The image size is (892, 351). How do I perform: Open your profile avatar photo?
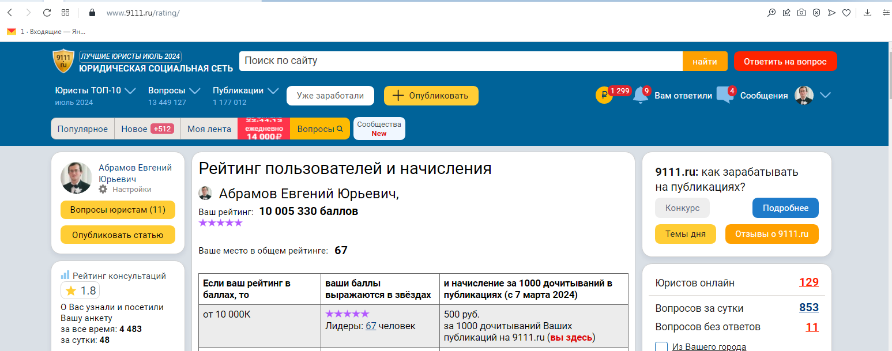[803, 95]
